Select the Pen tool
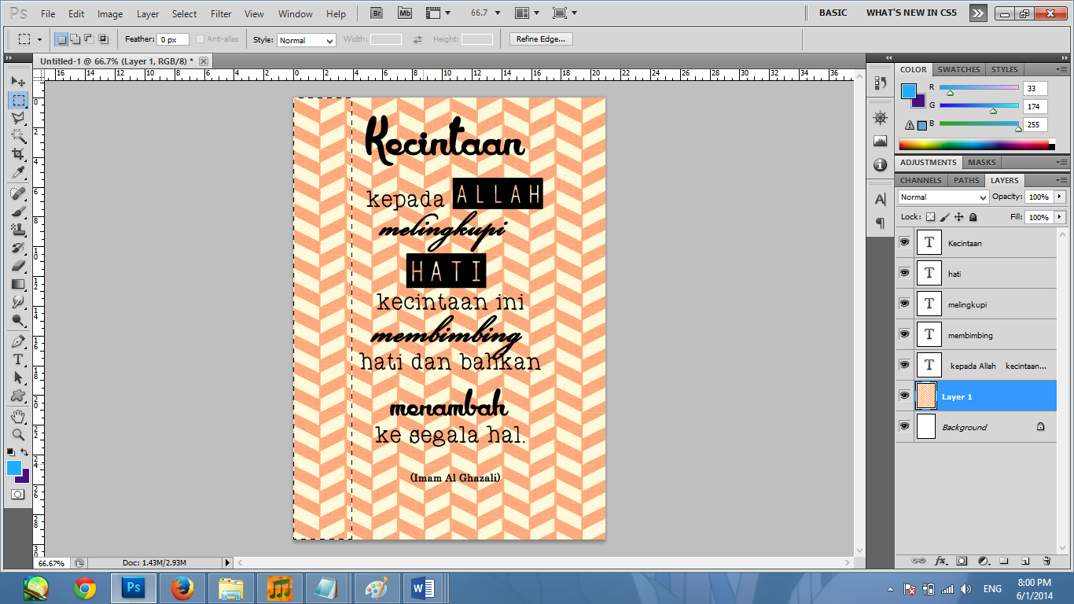1074x604 pixels. pyautogui.click(x=17, y=341)
